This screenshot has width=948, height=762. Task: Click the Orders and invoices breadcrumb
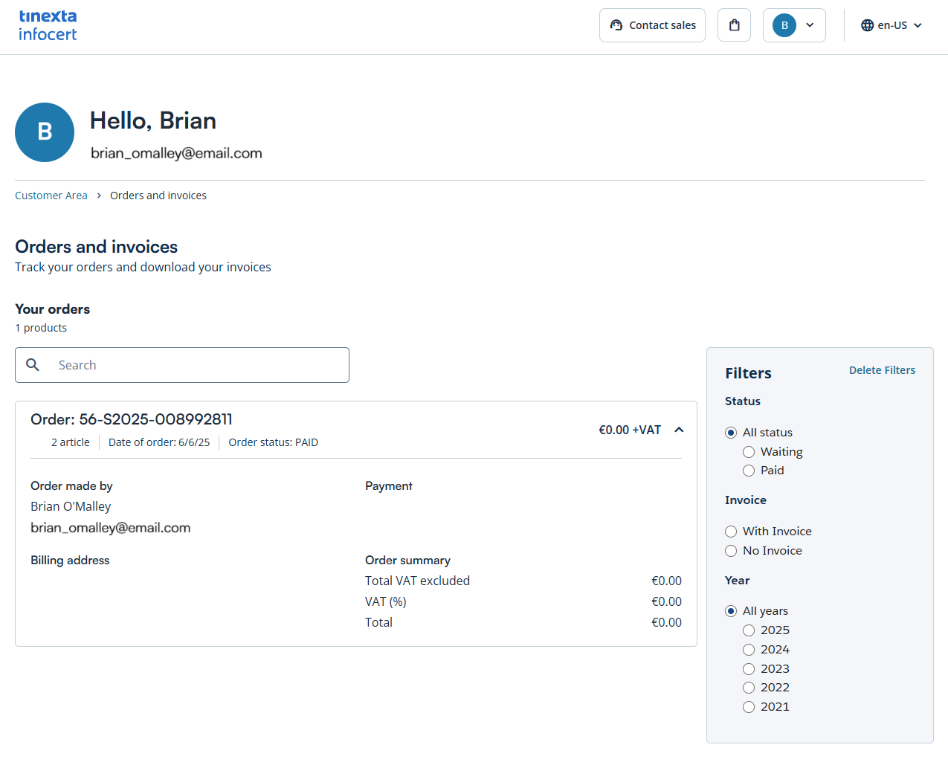coord(158,196)
